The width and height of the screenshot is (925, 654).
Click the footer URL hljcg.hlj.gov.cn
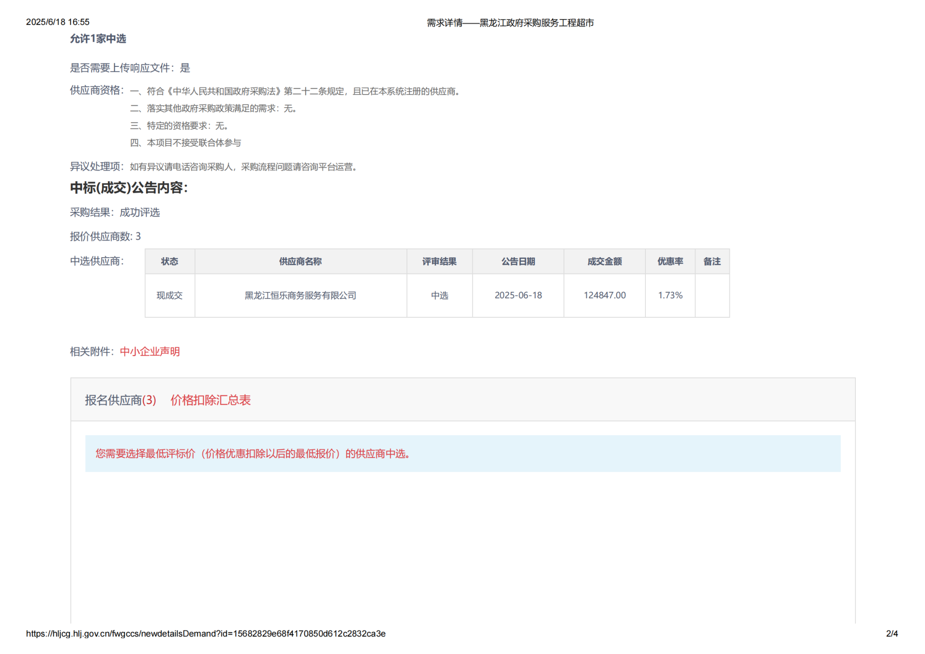[x=206, y=634]
